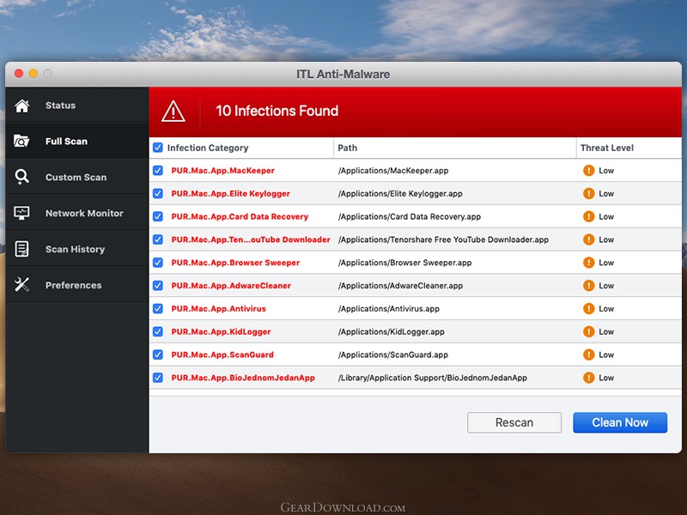The width and height of the screenshot is (687, 515).
Task: Select the Full Scan folder icon
Action: (x=21, y=141)
